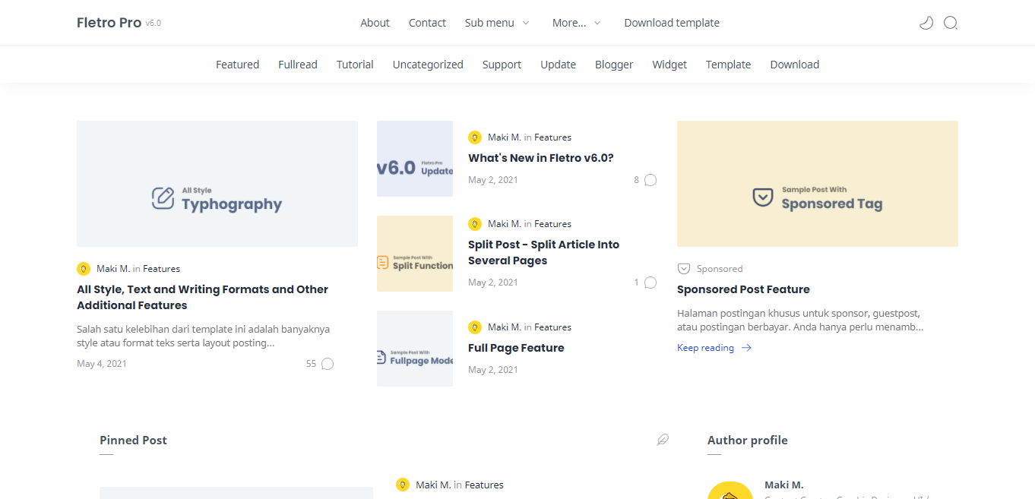The height and width of the screenshot is (499, 1035).
Task: Click the v6.0 version label
Action: pyautogui.click(x=154, y=24)
